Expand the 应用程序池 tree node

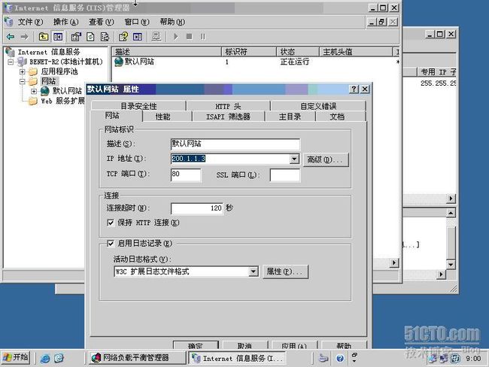click(22, 71)
